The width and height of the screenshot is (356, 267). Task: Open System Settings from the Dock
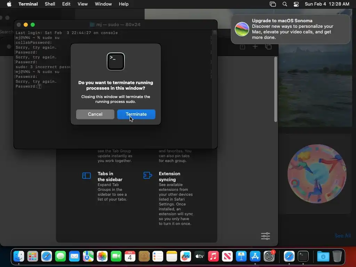(269, 257)
